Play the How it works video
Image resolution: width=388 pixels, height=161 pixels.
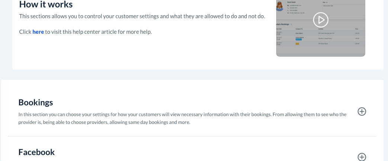click(320, 20)
